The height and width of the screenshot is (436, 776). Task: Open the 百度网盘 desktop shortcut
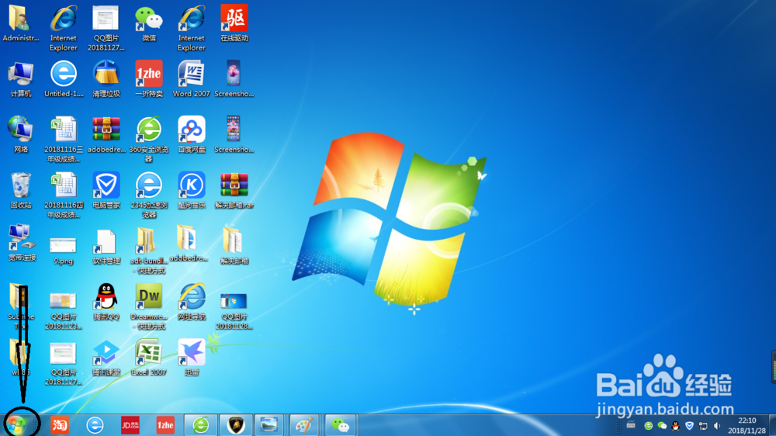pyautogui.click(x=191, y=135)
